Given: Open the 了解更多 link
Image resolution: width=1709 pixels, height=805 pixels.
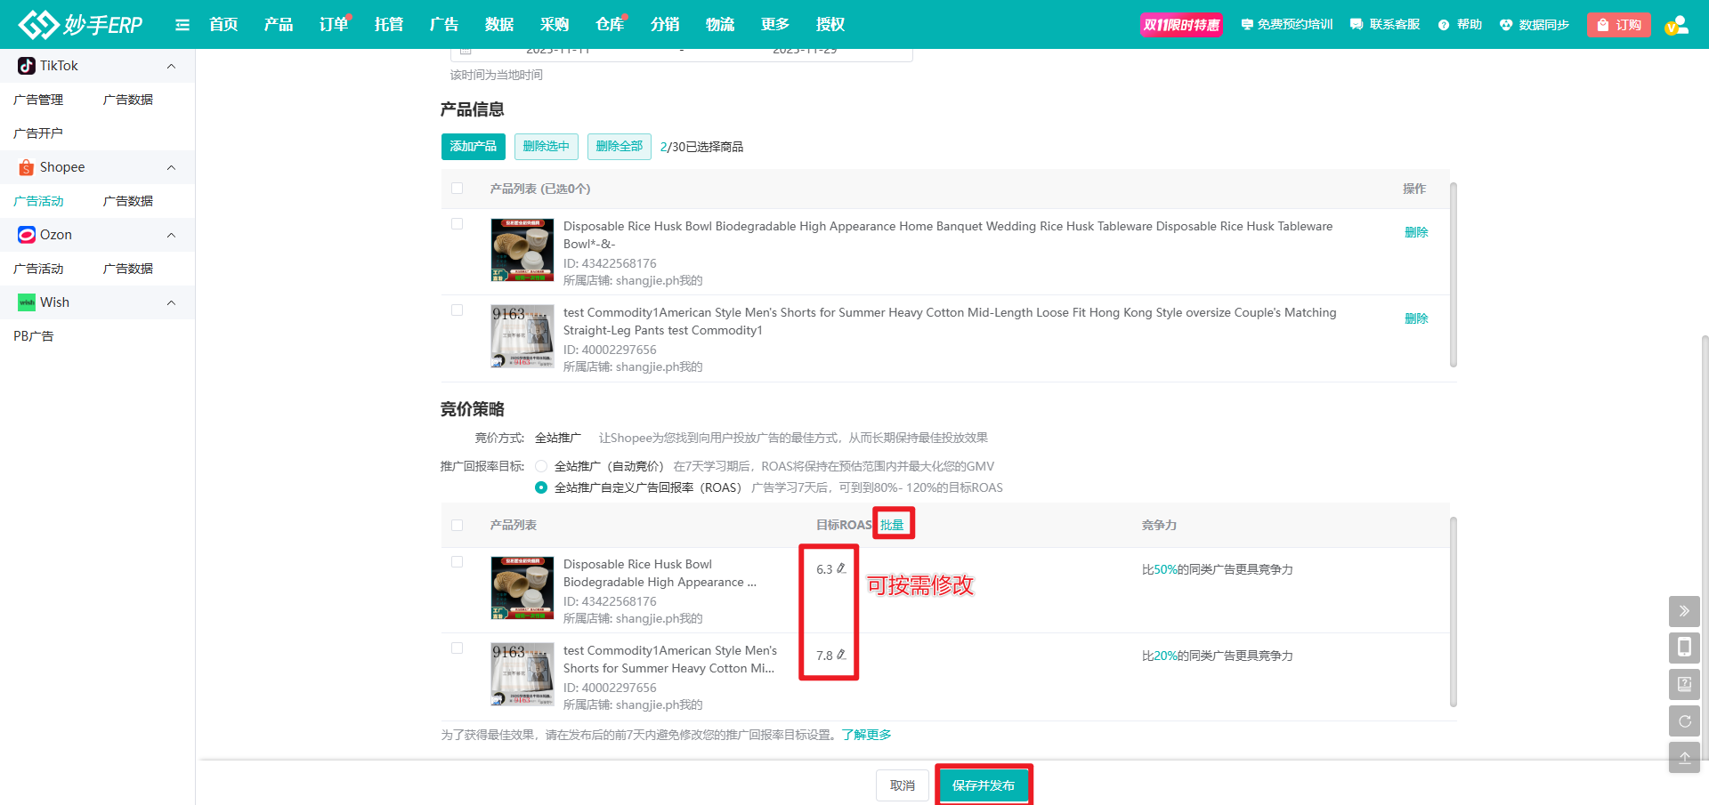Looking at the screenshot, I should (867, 735).
